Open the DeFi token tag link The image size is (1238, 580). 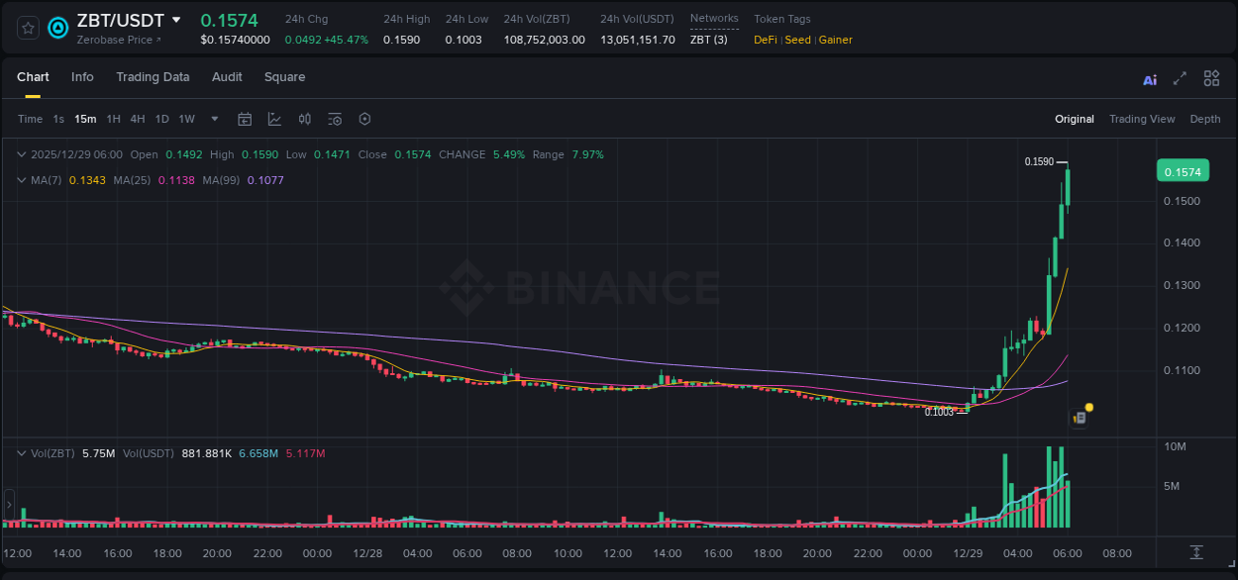tap(765, 40)
